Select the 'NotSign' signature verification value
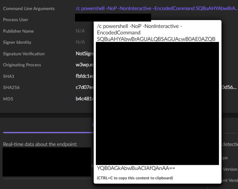238x189 pixels. [85, 54]
